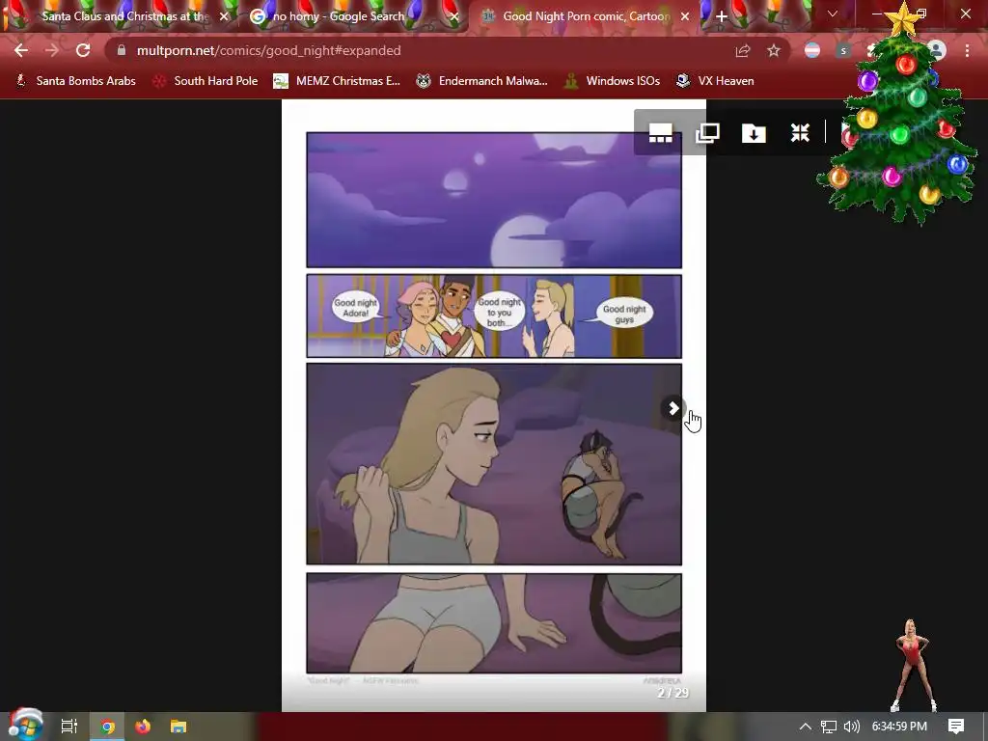Open the notification center icon

(x=956, y=727)
